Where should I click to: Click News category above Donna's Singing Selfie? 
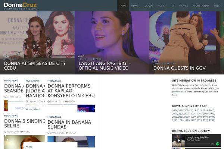pyautogui.click(x=15, y=116)
